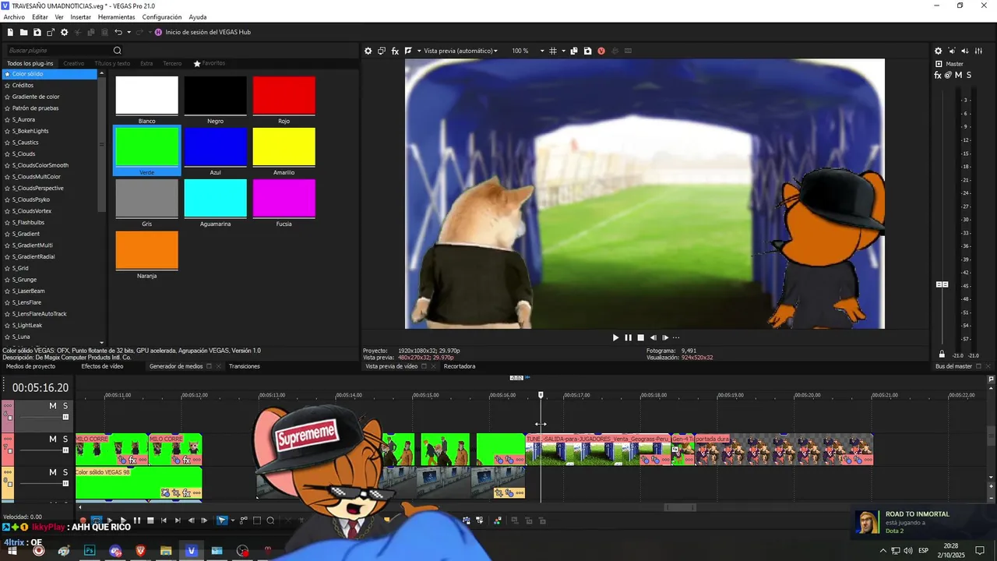Solo the Master bus
Screen dimensions: 997x561
tap(967, 75)
